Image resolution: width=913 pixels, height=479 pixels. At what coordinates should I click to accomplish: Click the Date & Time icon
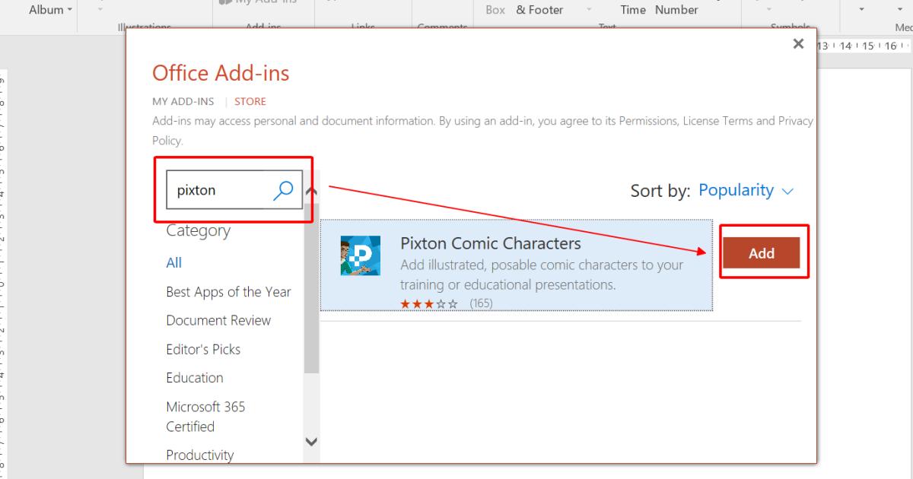pos(632,9)
